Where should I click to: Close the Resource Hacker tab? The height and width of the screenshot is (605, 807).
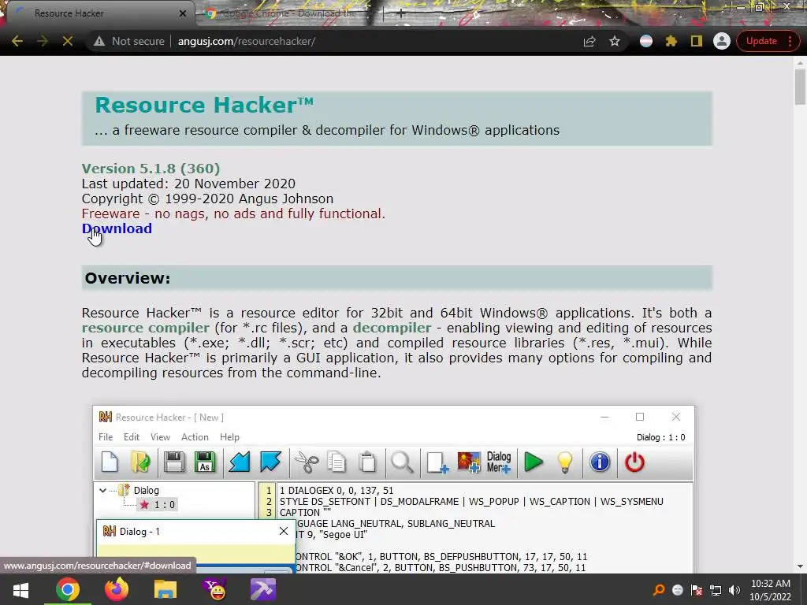183,13
